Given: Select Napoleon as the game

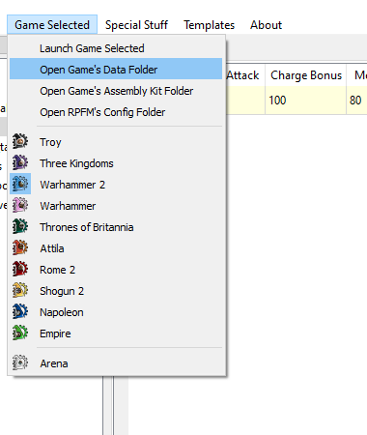Looking at the screenshot, I should tap(116, 312).
